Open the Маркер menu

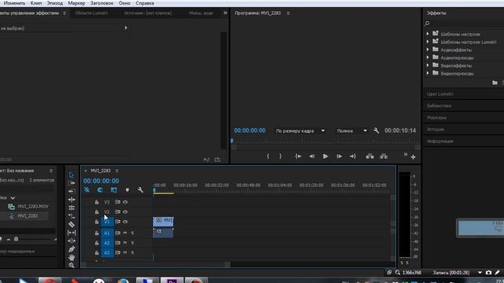point(76,3)
